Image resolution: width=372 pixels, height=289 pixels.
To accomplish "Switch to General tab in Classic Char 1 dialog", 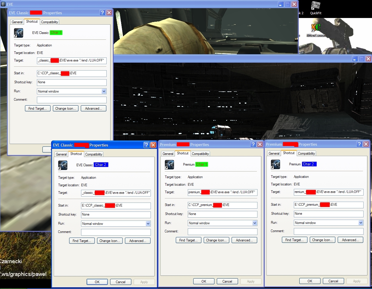I will 17,22.
